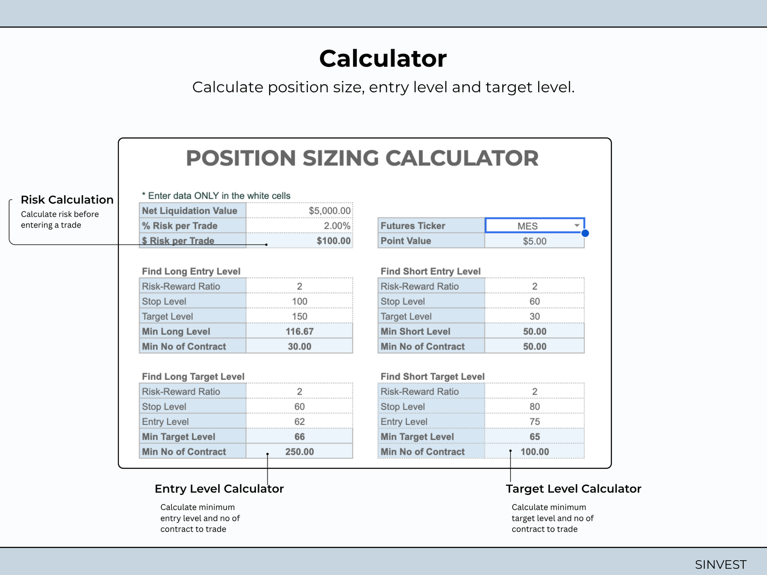This screenshot has height=575, width=767.
Task: Select Short Target Stop Level cell 80
Action: pyautogui.click(x=535, y=406)
